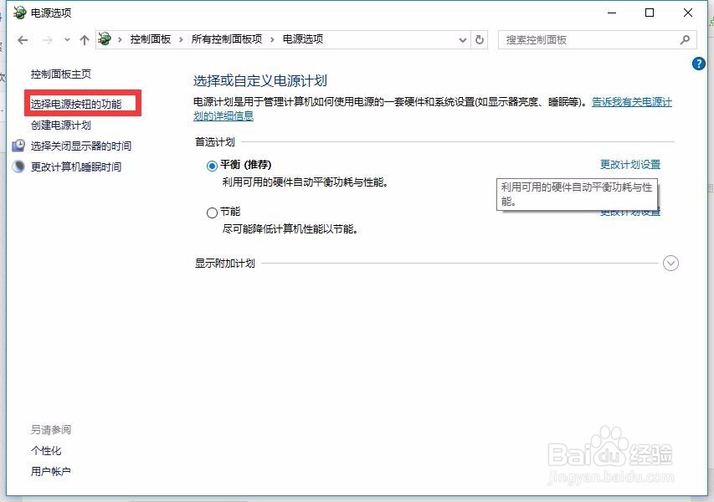This screenshot has width=714, height=502.
Task: Click the search magnifier icon
Action: pyautogui.click(x=685, y=40)
